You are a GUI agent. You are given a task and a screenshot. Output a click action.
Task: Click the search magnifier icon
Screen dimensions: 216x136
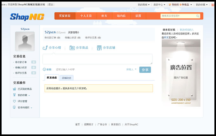[x=198, y=16]
